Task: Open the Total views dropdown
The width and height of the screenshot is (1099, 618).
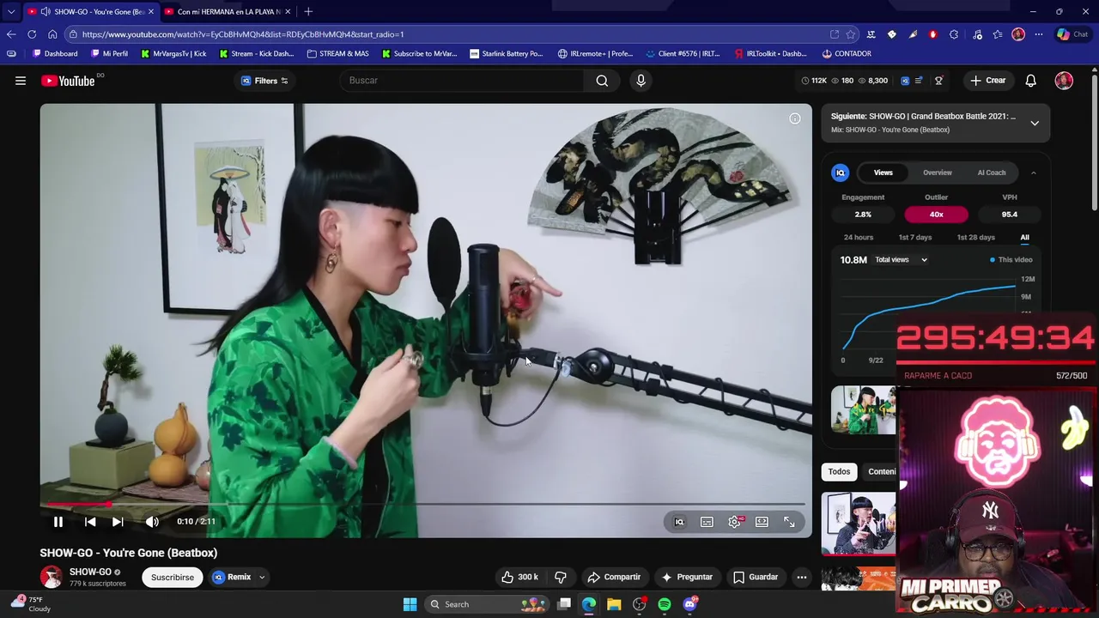Action: click(901, 260)
